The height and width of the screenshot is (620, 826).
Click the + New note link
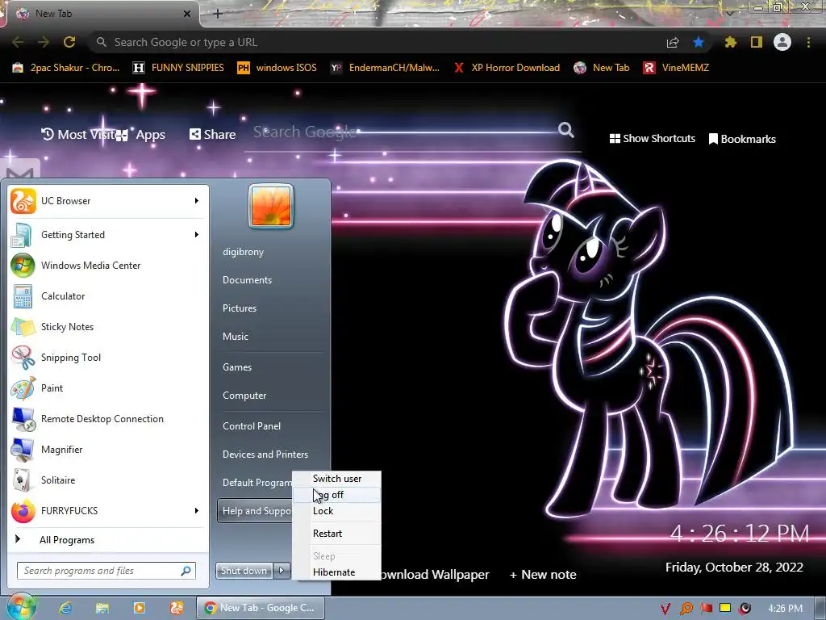click(x=543, y=575)
